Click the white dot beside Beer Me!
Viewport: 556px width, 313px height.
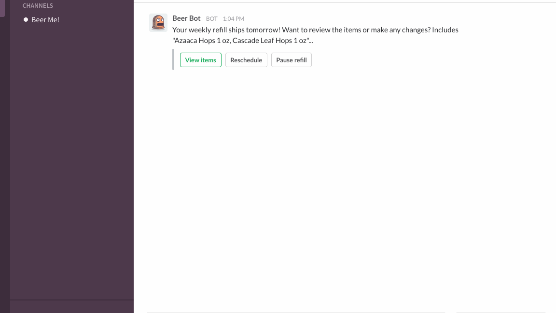tap(26, 20)
